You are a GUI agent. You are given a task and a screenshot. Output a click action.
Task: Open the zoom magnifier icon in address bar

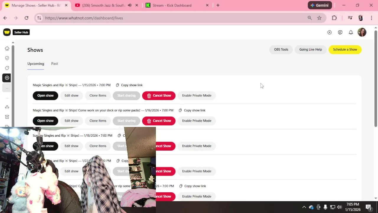310,18
